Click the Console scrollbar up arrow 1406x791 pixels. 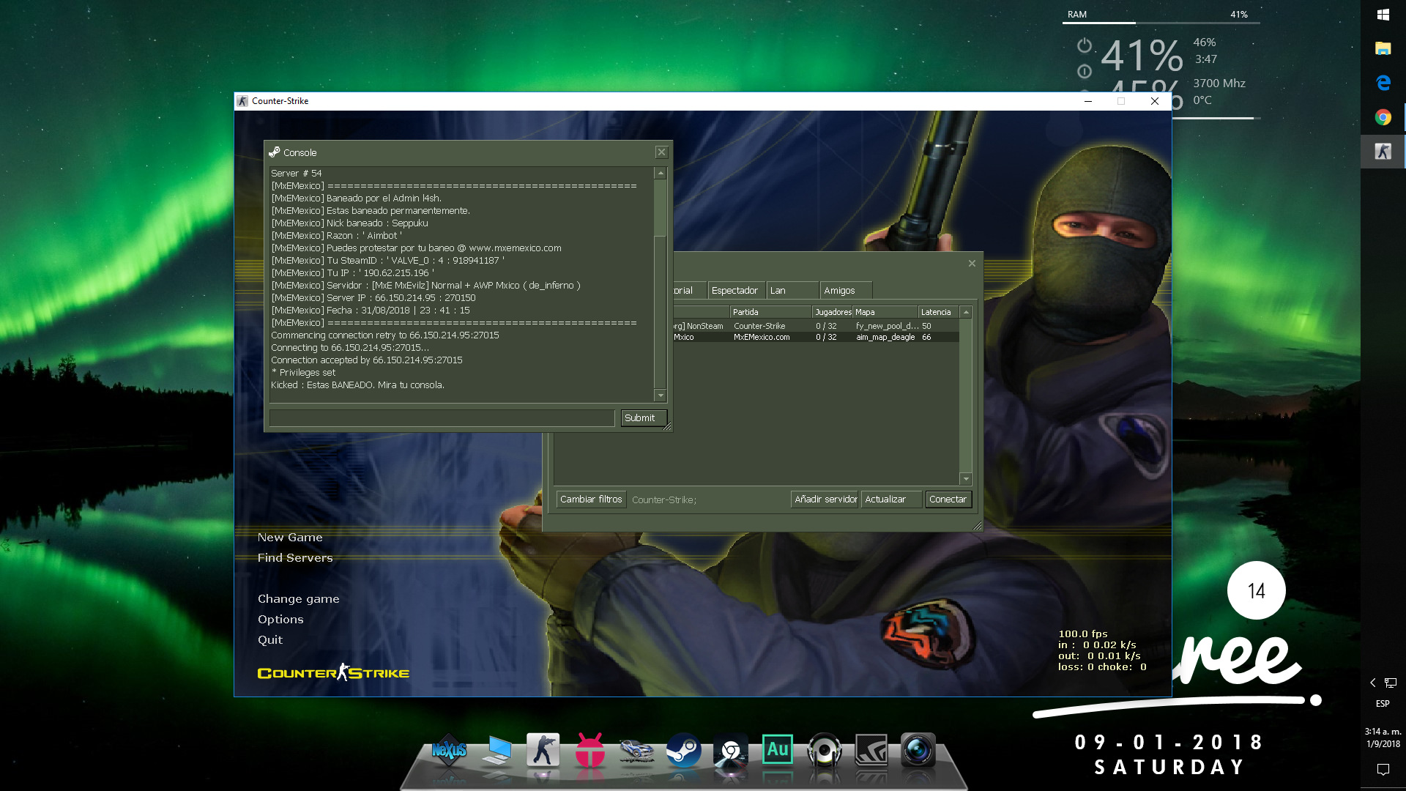pyautogui.click(x=661, y=174)
